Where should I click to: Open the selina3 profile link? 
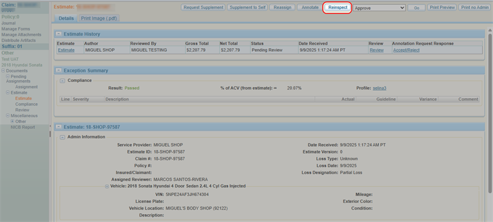coord(380,88)
